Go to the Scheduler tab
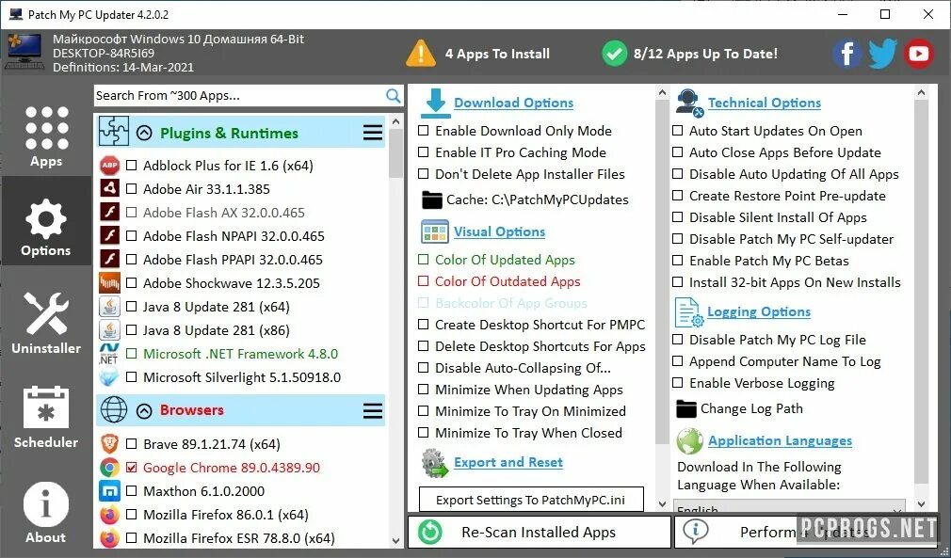 (46, 417)
